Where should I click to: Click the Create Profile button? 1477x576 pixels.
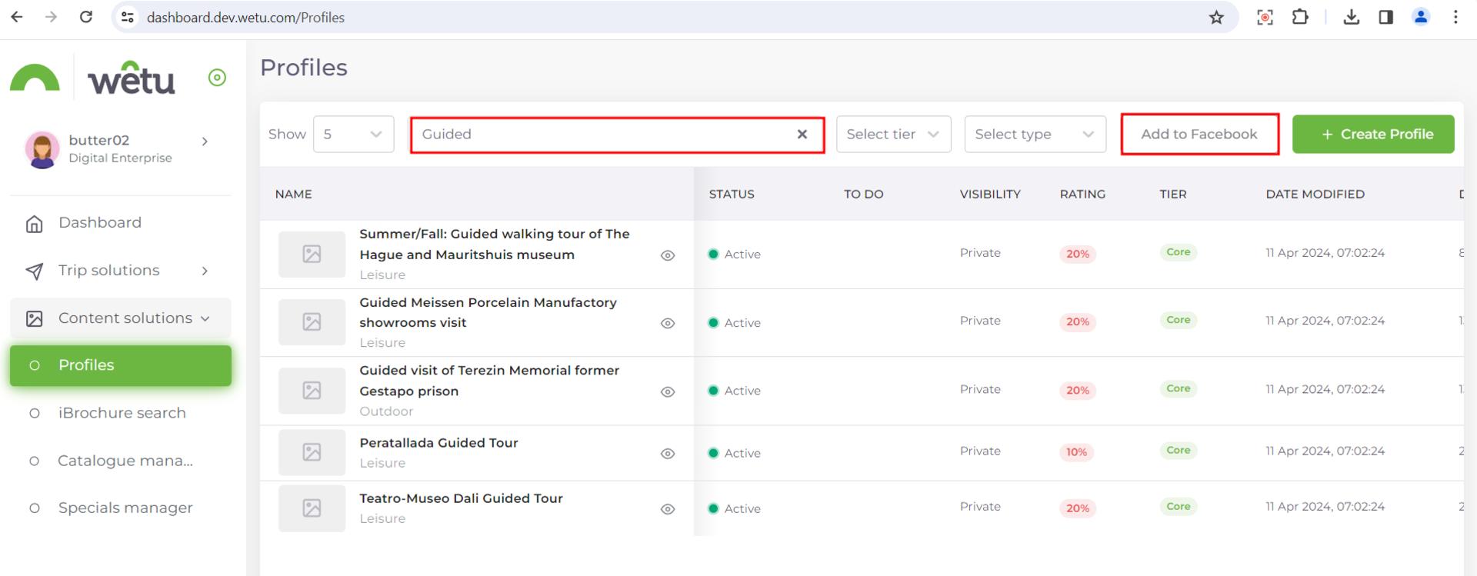pyautogui.click(x=1373, y=135)
